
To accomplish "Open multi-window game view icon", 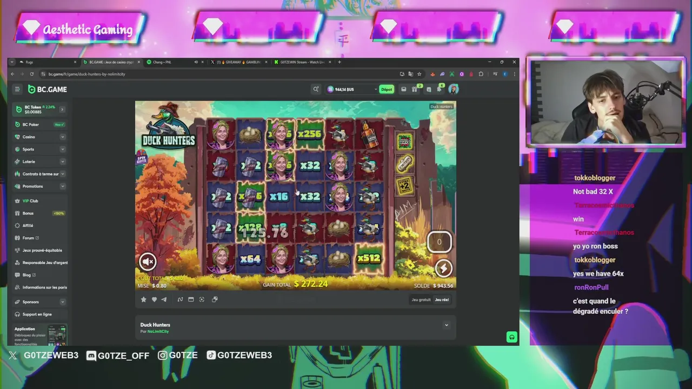I will click(215, 299).
